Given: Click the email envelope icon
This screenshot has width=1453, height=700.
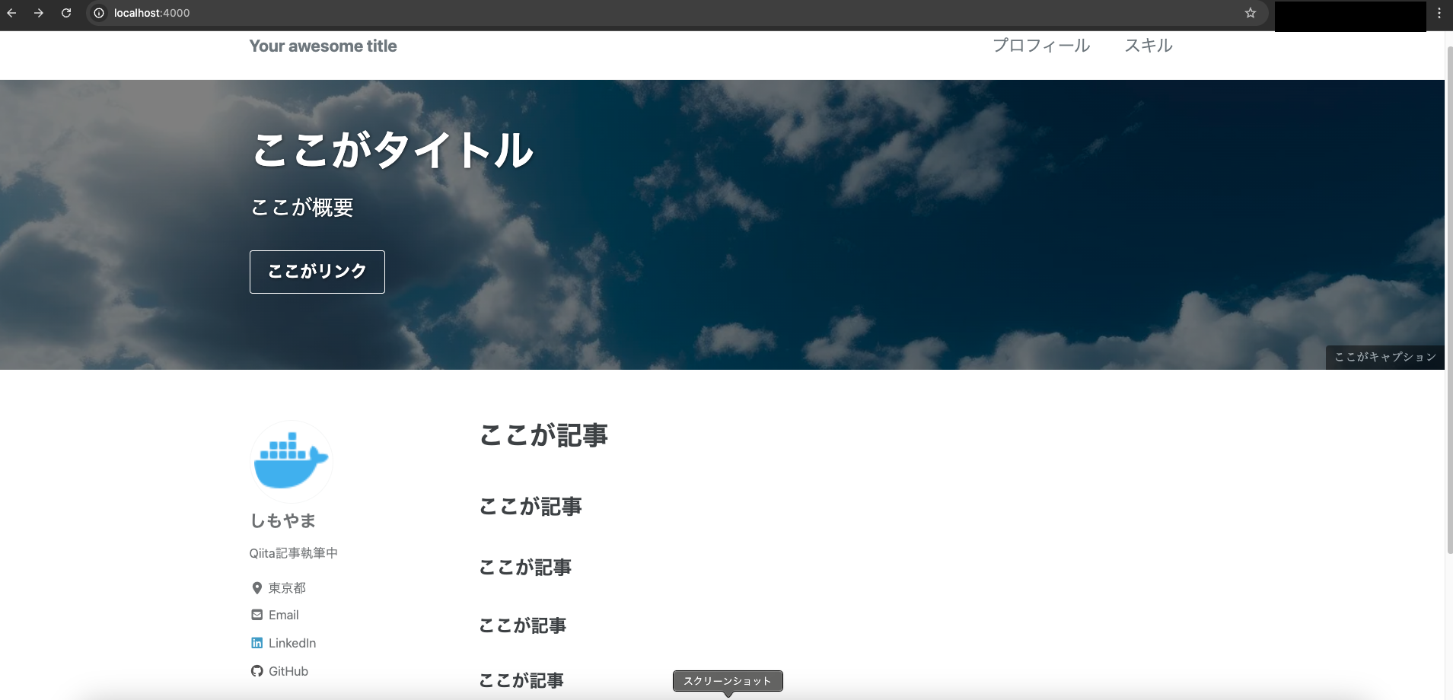Looking at the screenshot, I should pos(256,615).
